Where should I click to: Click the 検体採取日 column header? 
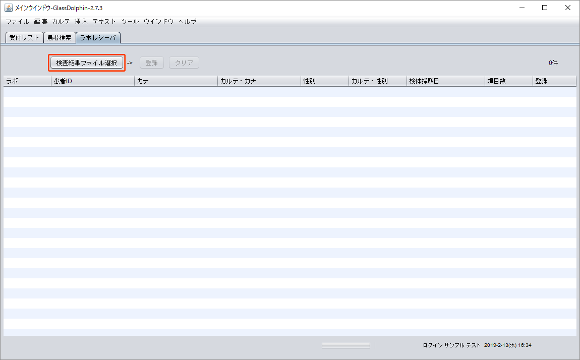point(445,81)
